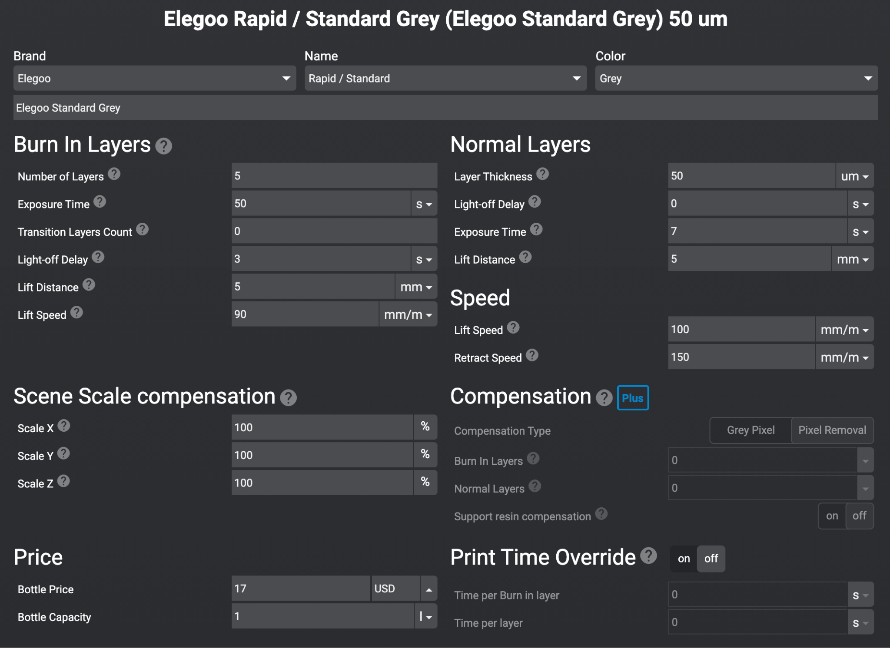Image resolution: width=890 pixels, height=648 pixels.
Task: Click the Elegoo Standard Grey name field
Action: (x=445, y=108)
